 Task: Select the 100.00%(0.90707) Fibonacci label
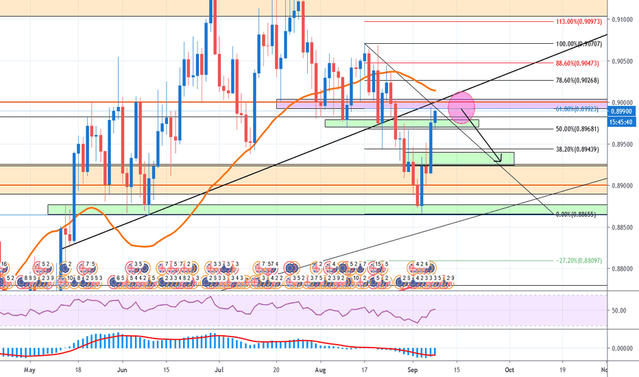pos(579,44)
